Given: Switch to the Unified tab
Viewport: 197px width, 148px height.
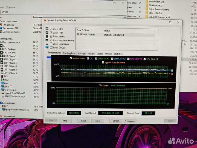Looking at the screenshot, I should coord(109,54).
